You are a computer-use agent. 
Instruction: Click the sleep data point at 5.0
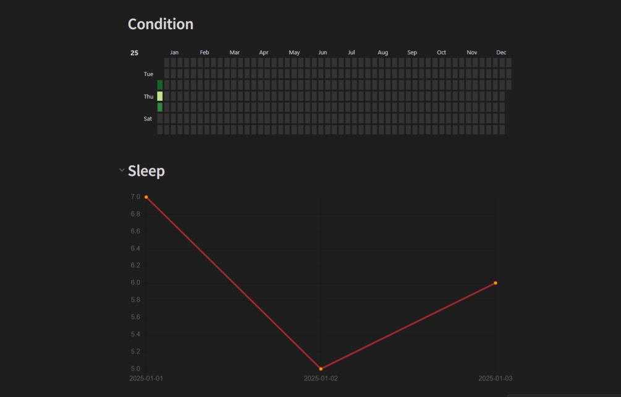coord(321,369)
